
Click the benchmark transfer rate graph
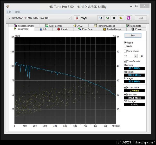pyautogui.click(x=65, y=80)
